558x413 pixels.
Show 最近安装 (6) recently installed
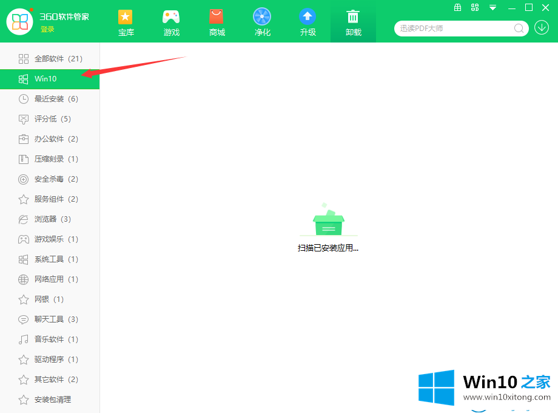pos(50,99)
